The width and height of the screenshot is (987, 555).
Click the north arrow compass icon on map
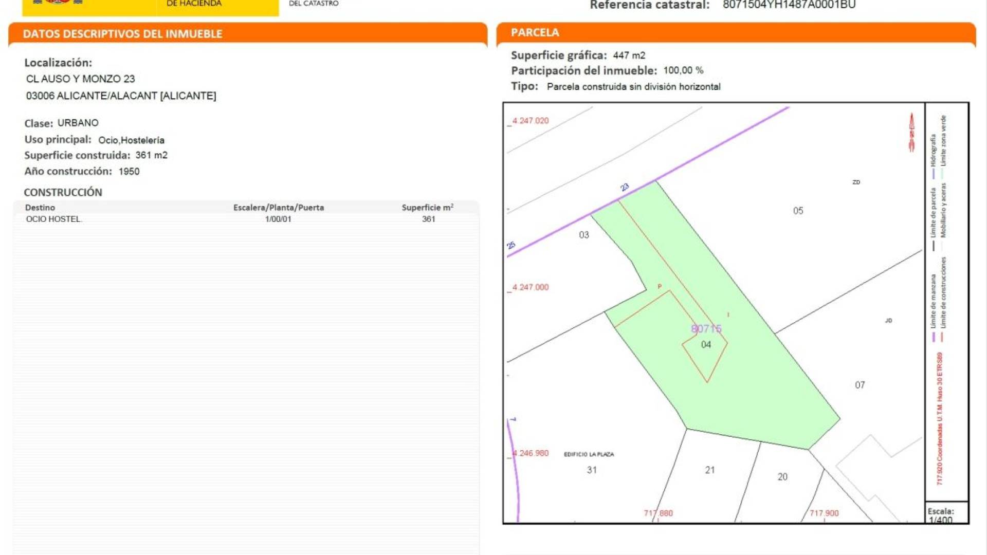pyautogui.click(x=911, y=133)
